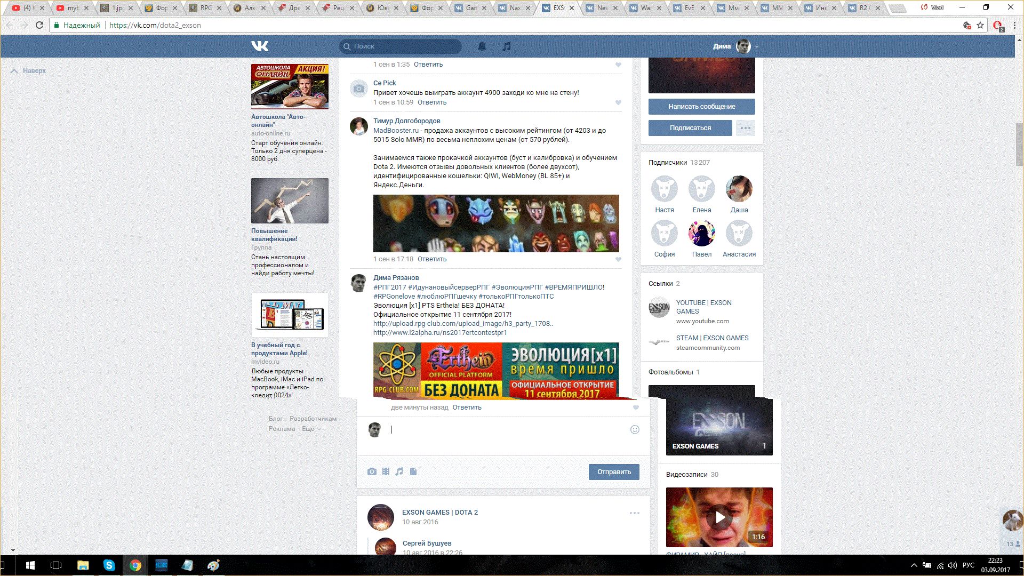1024x576 pixels.
Task: Open l2alpha.ru contest link
Action: pyautogui.click(x=440, y=333)
